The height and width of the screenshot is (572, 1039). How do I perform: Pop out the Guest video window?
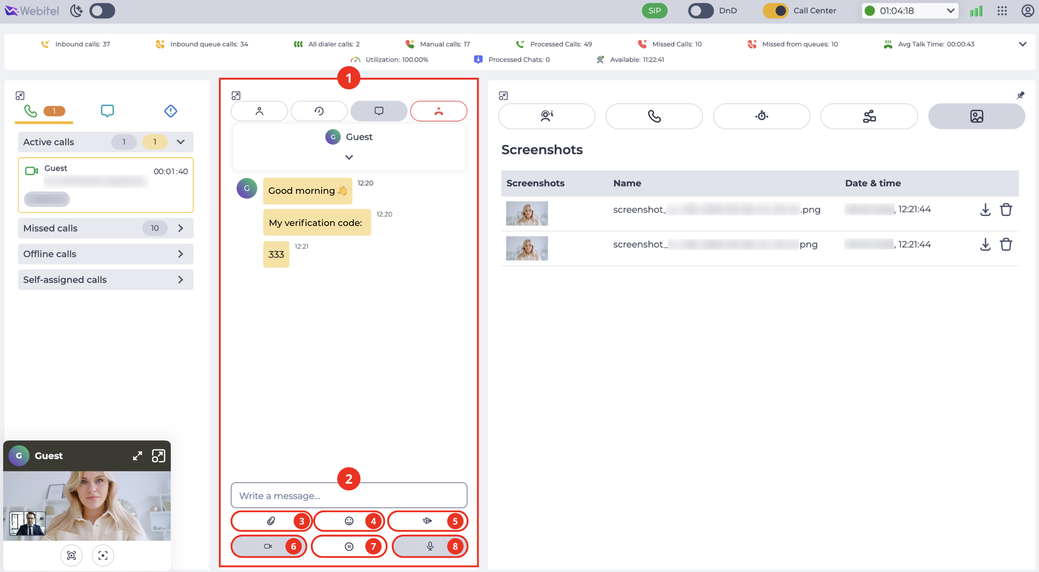[158, 456]
